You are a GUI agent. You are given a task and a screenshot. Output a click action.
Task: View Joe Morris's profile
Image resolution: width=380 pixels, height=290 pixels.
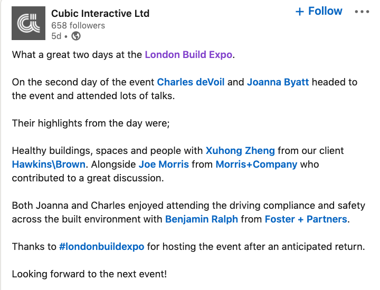click(x=164, y=165)
